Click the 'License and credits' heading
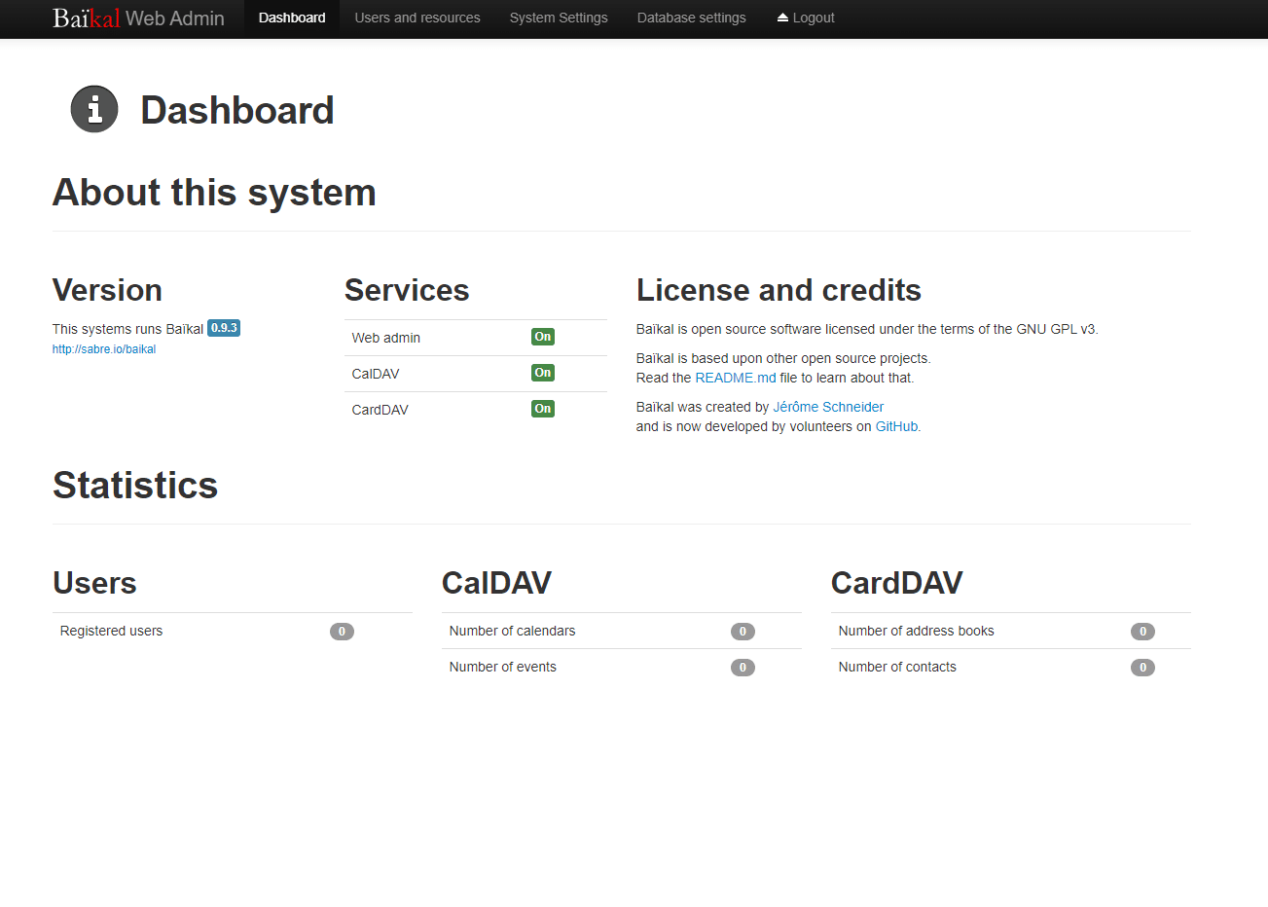1268x907 pixels. pos(779,290)
